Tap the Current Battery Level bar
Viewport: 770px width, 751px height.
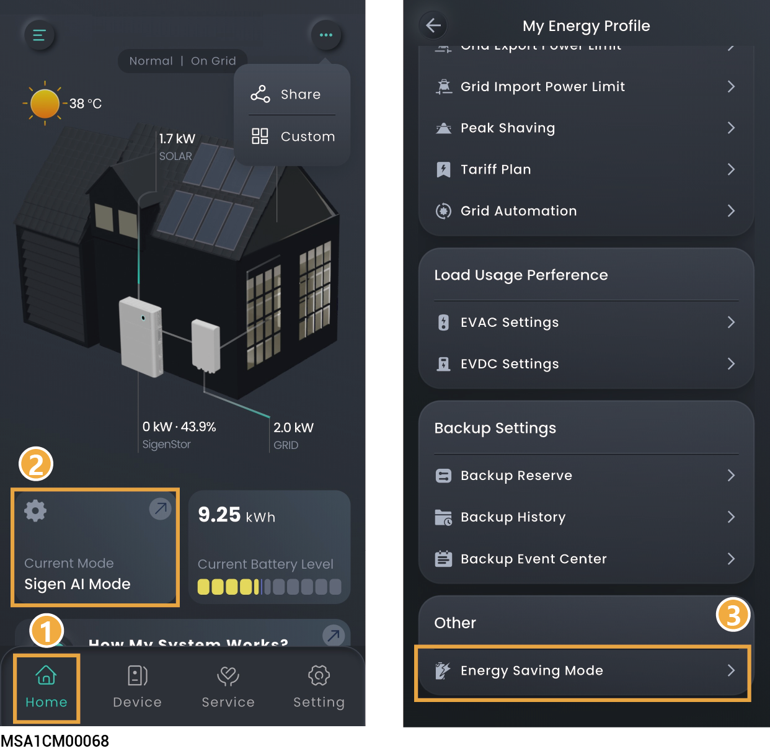[x=269, y=587]
